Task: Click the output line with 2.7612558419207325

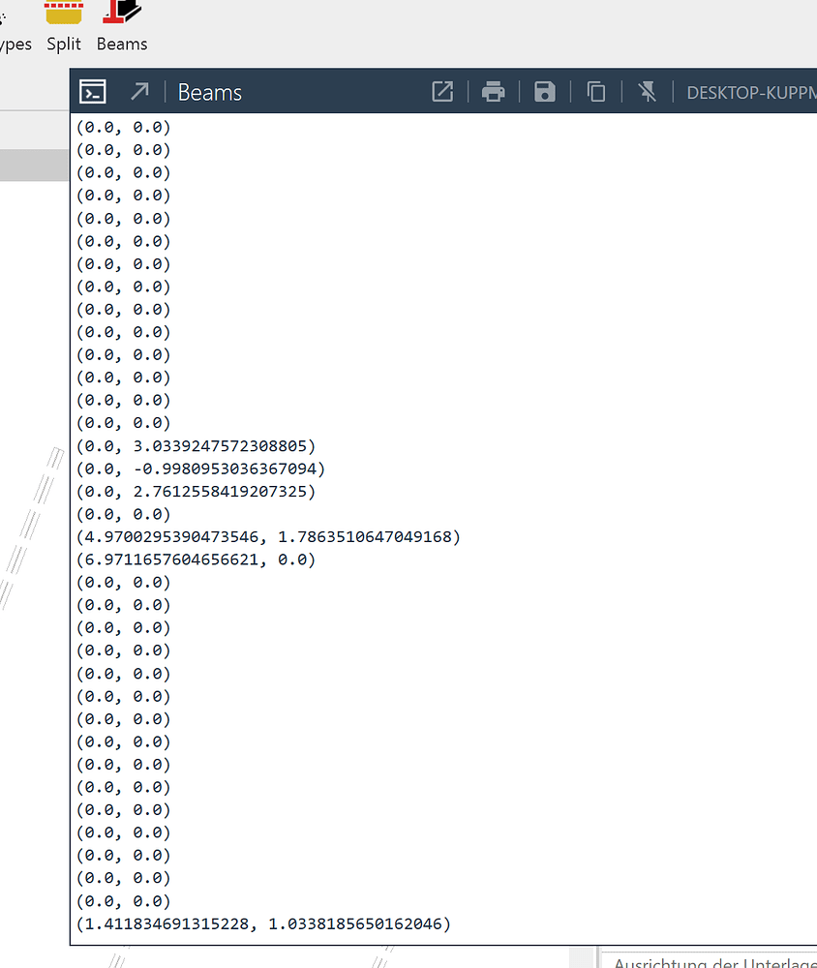Action: (196, 491)
